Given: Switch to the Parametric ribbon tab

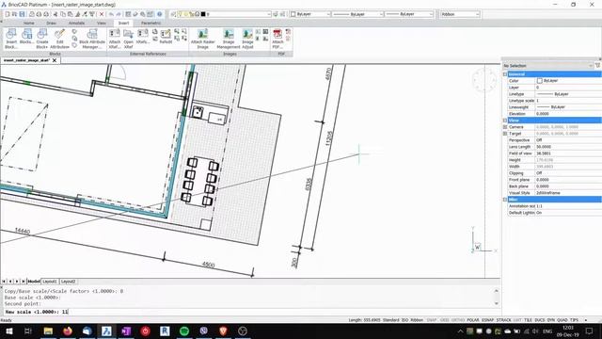Looking at the screenshot, I should [x=150, y=23].
